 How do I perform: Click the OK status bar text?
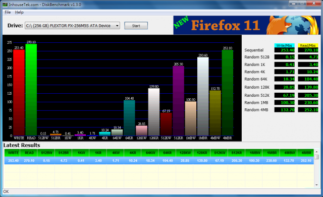6,191
